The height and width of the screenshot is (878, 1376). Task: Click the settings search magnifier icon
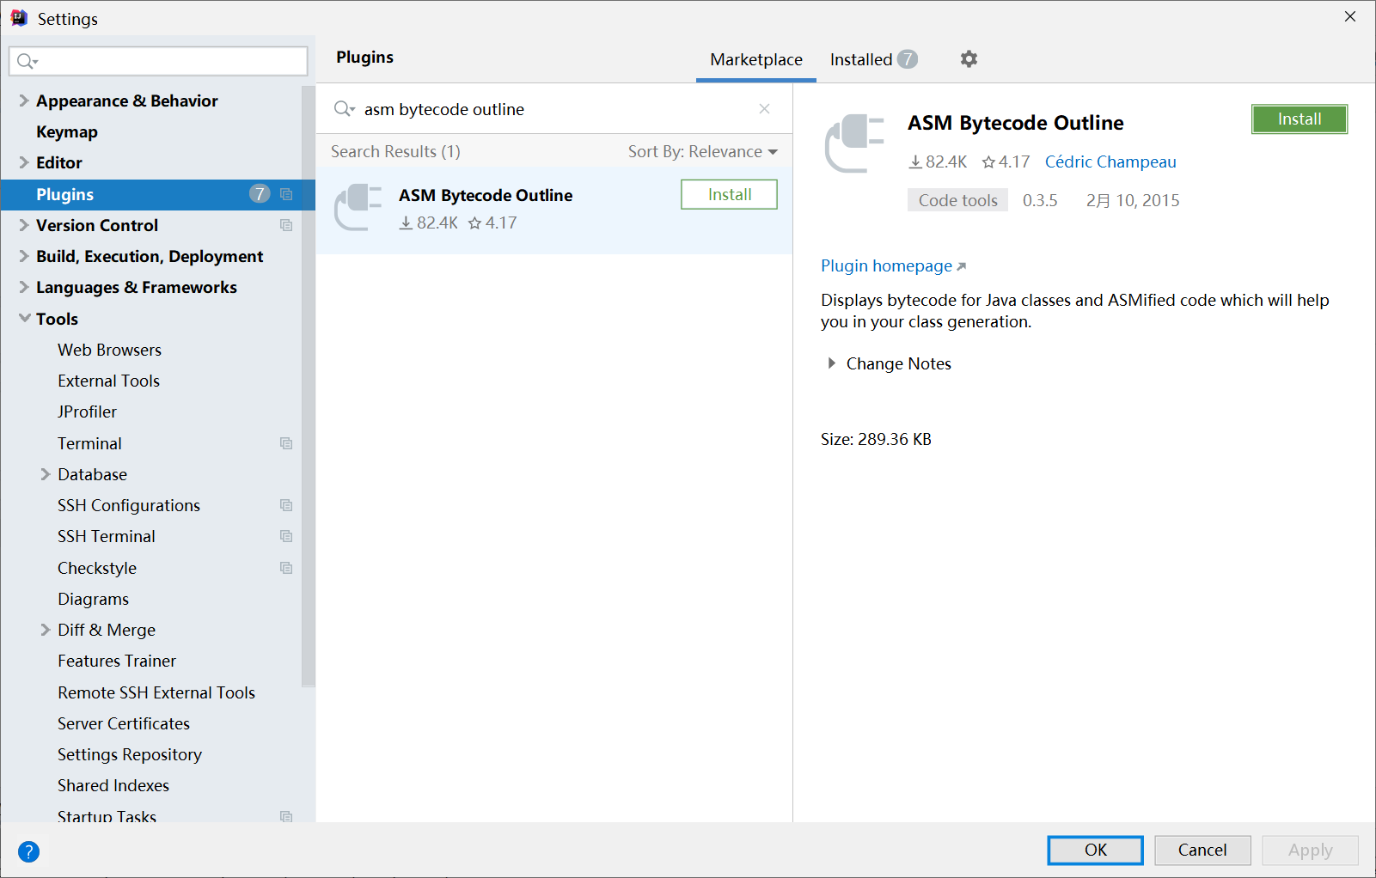[28, 61]
